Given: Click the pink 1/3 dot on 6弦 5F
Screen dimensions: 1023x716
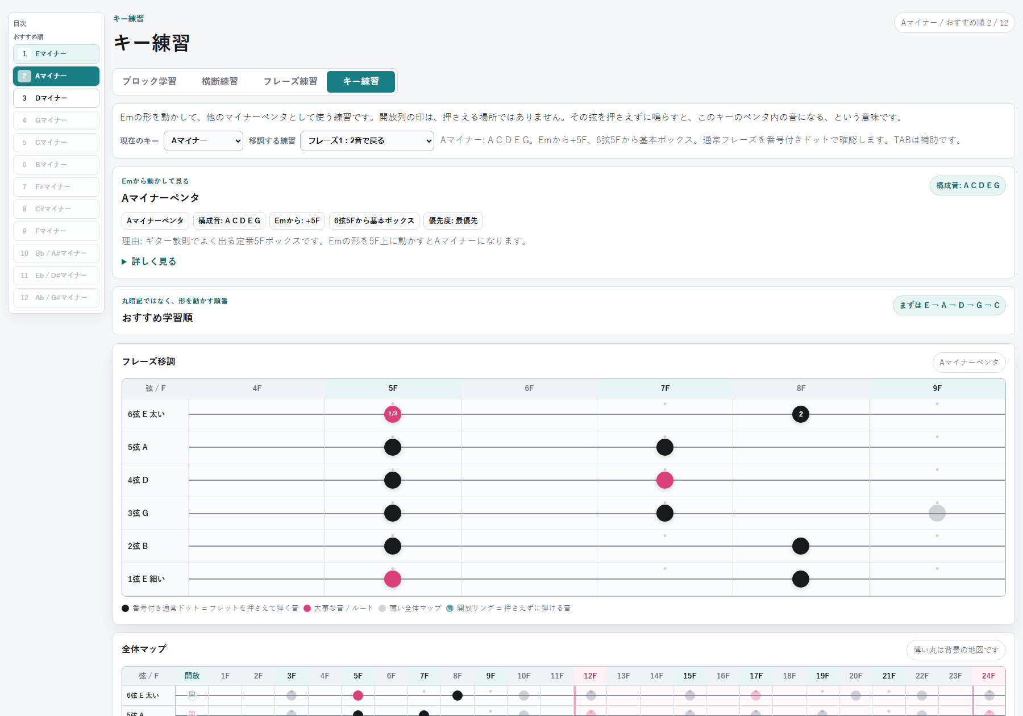Looking at the screenshot, I should pyautogui.click(x=393, y=414).
